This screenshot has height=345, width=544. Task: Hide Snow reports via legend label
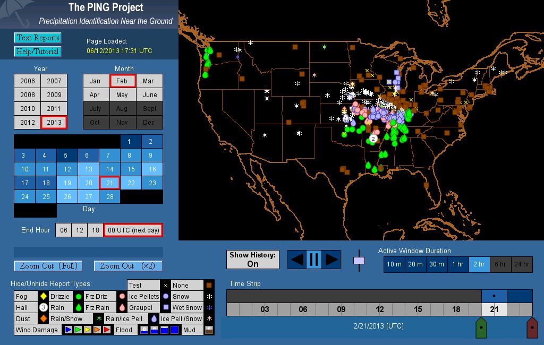(181, 296)
